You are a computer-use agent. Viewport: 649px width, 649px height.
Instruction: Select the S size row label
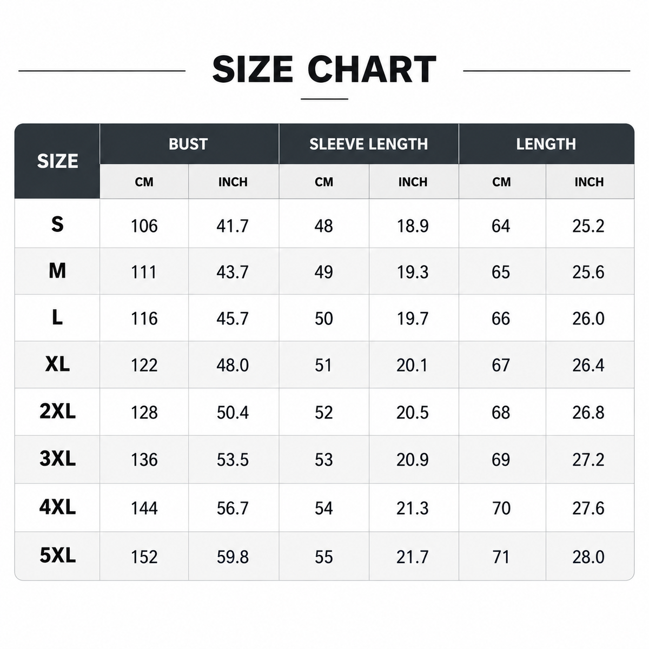57,224
